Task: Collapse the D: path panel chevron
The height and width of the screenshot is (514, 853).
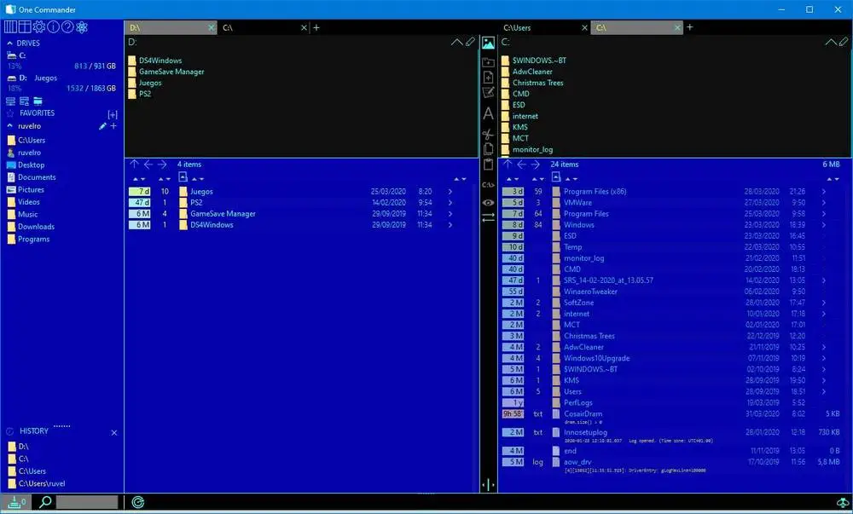Action: (x=457, y=42)
